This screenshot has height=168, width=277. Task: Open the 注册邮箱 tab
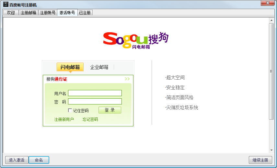(28, 13)
